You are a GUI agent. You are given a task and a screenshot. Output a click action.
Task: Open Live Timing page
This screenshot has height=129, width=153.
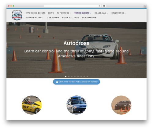[53, 18]
